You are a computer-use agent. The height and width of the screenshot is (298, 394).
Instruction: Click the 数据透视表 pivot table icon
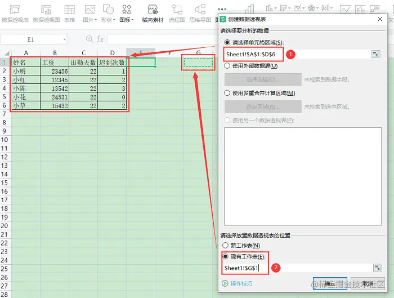pyautogui.click(x=15, y=10)
